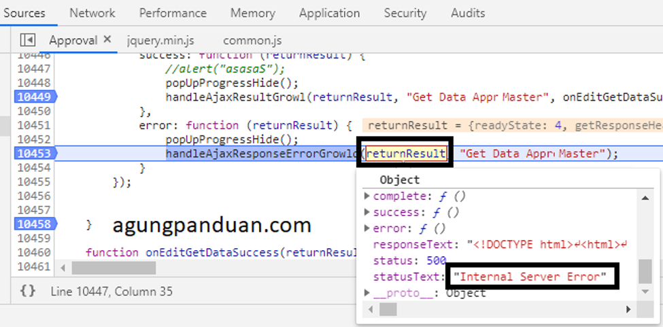The width and height of the screenshot is (663, 327).
Task: Click scroll-down arrow in object popup
Action: click(645, 292)
